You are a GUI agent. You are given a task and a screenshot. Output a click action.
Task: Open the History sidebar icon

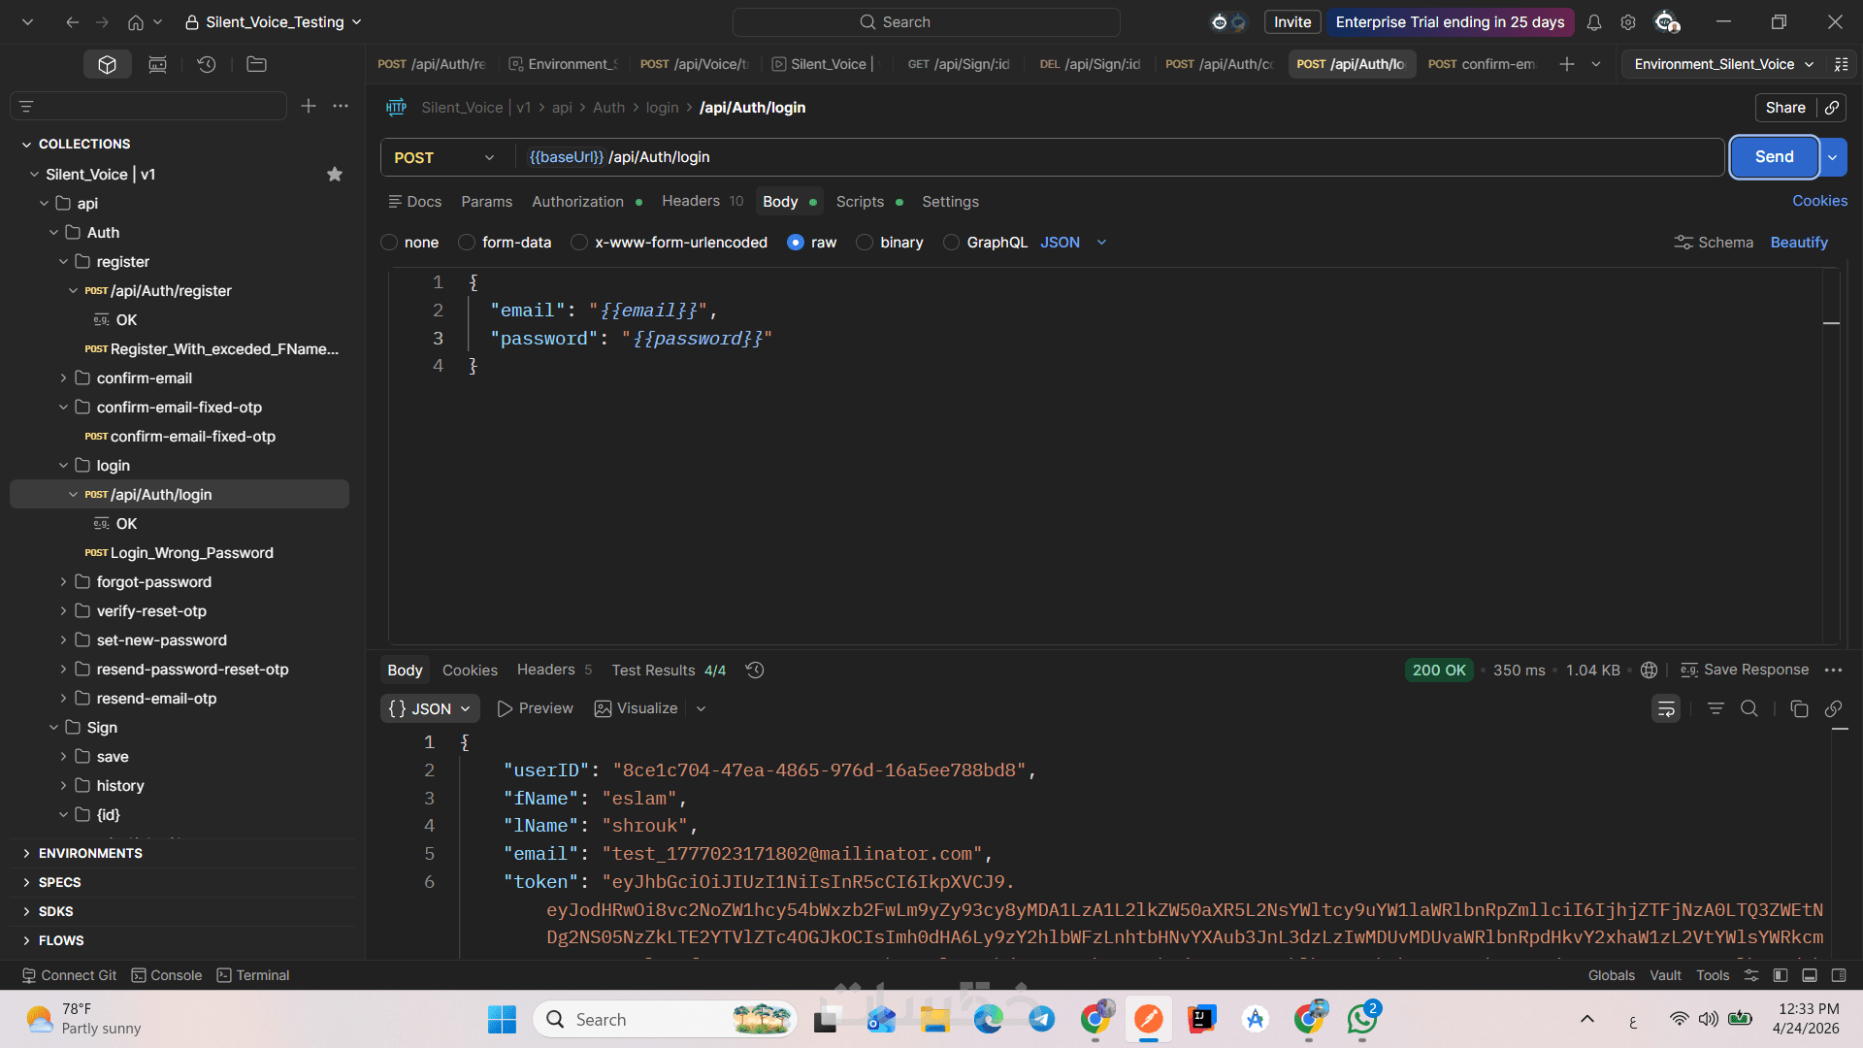206,64
